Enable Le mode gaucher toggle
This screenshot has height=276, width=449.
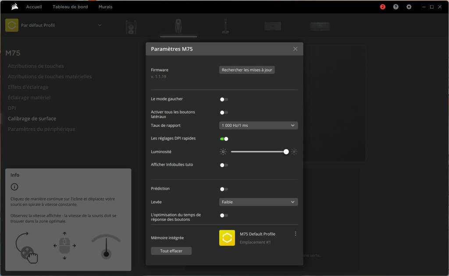[x=224, y=99]
